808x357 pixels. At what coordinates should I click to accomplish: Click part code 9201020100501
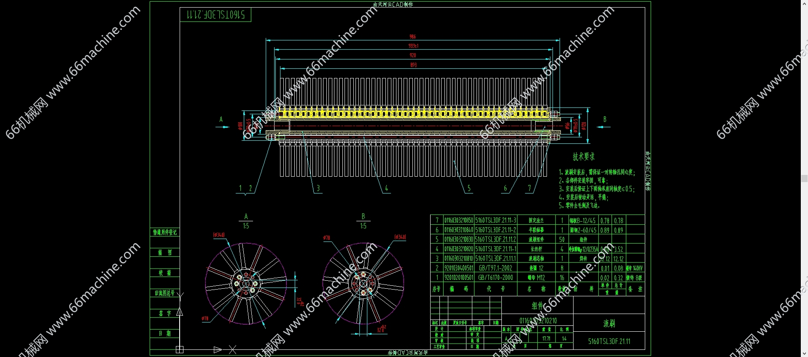pos(459,278)
